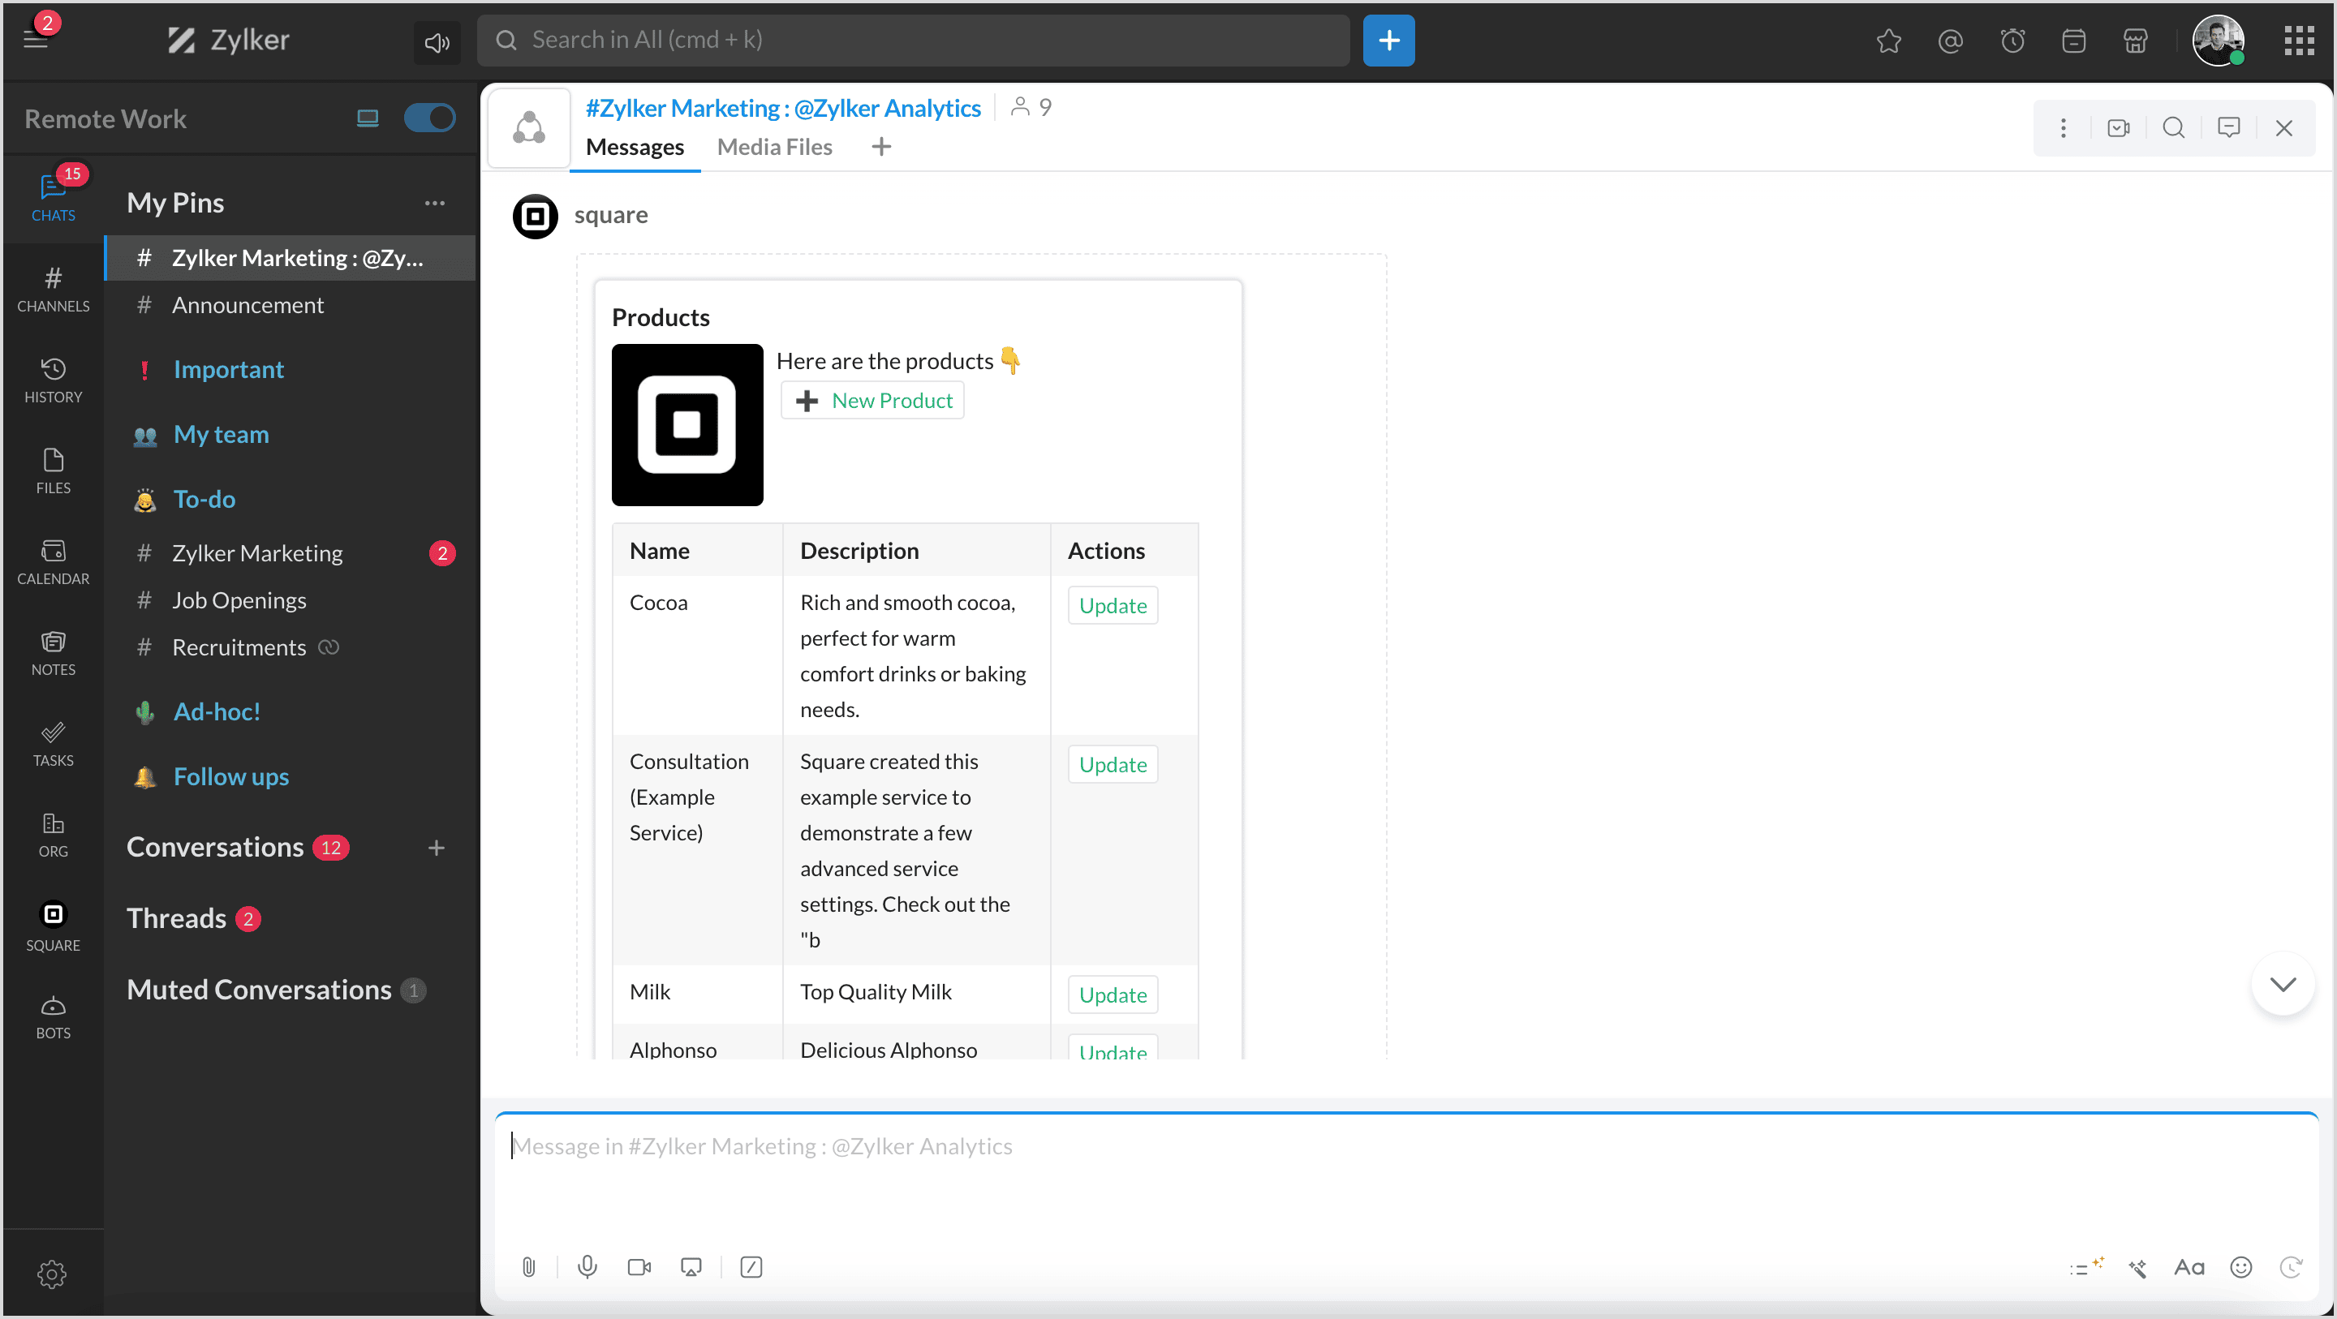Open the reminders clock icon
Image resolution: width=2337 pixels, height=1319 pixels.
(x=2012, y=41)
